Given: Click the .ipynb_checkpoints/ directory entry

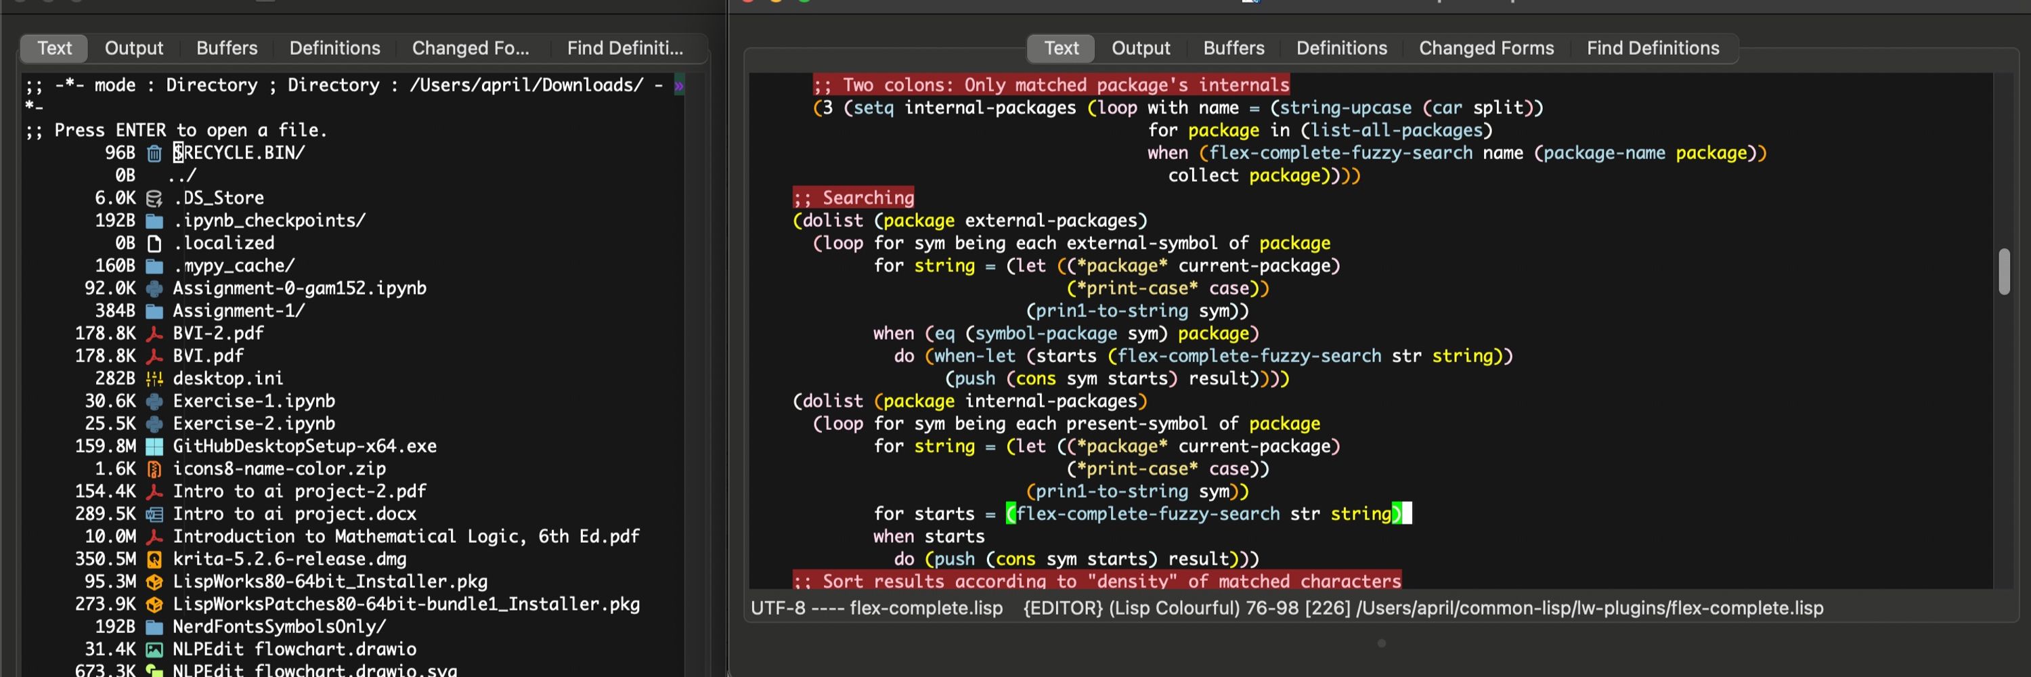Looking at the screenshot, I should tap(270, 221).
